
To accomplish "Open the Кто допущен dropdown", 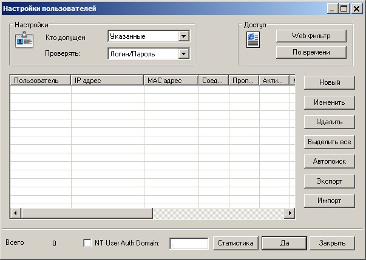I will pyautogui.click(x=184, y=36).
